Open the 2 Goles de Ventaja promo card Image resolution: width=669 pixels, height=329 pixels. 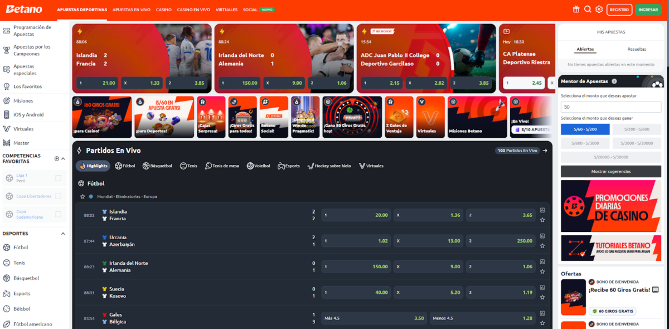399,117
